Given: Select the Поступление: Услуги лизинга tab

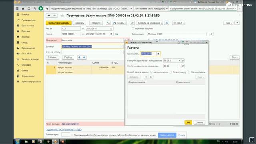Looking at the screenshot, I should coord(202,8).
